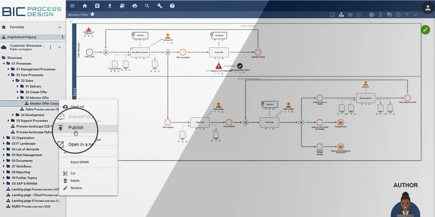Switch to the matrix table view icon
Image resolution: width=435 pixels, height=217 pixels.
pos(350,15)
